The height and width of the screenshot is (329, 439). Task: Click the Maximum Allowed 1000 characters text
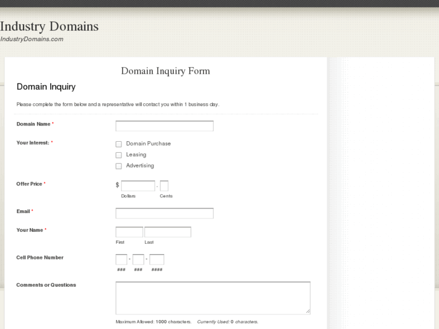[153, 322]
